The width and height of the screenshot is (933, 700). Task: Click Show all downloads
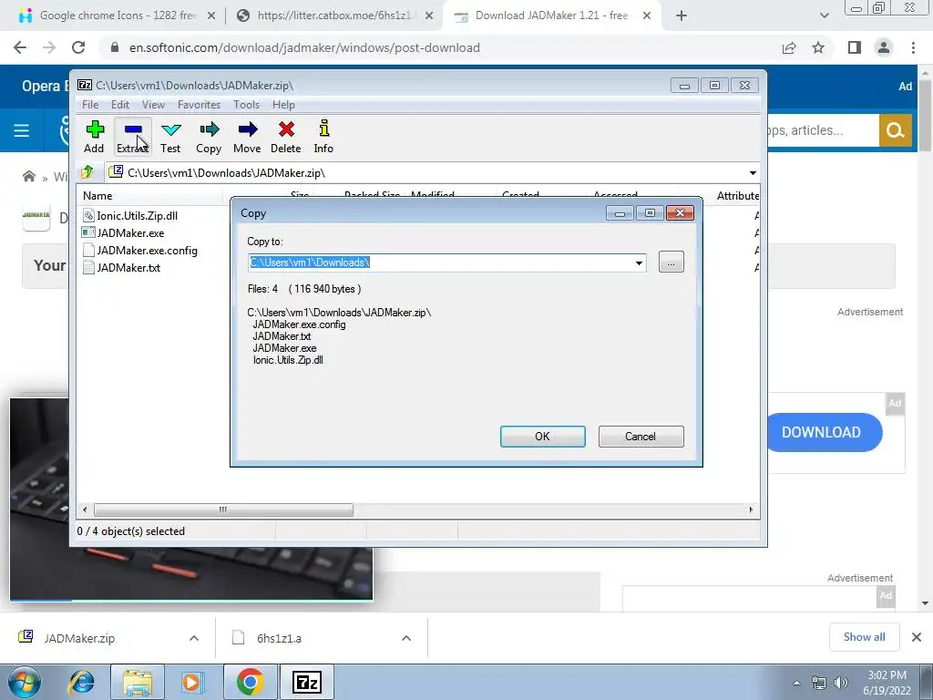point(864,637)
